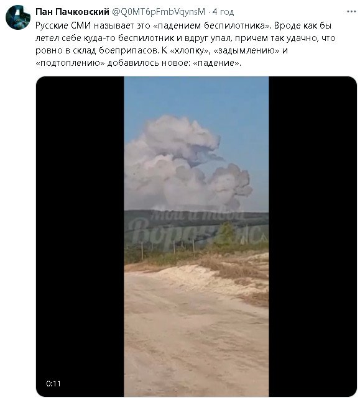Click the right black letterbox of the video
The image size is (360, 400).
click(313, 236)
